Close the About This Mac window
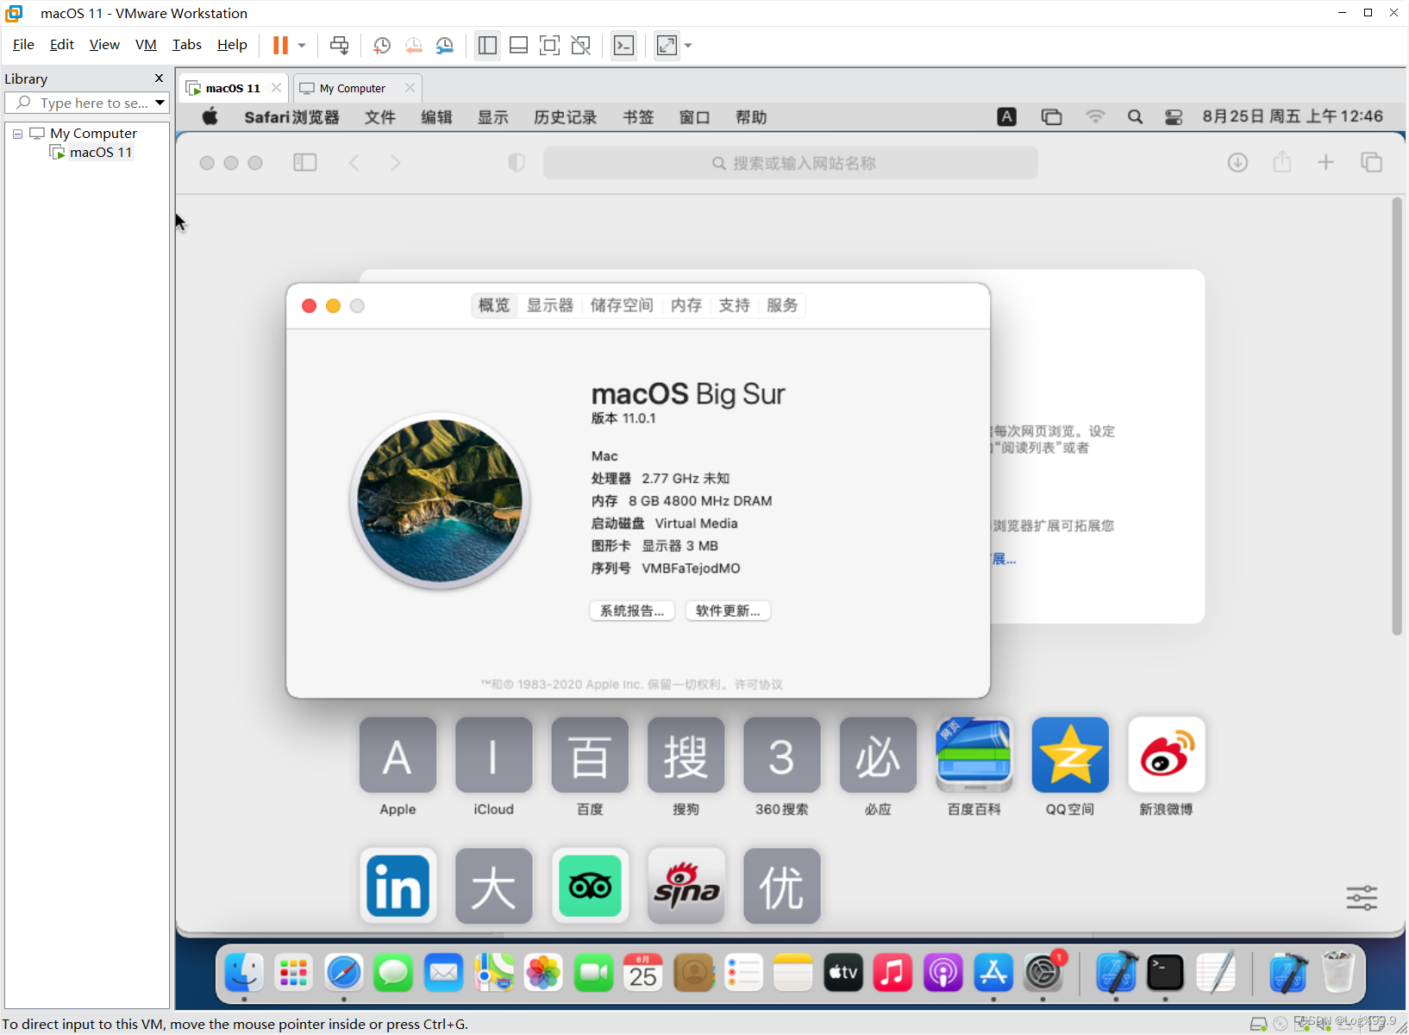Viewport: 1409px width, 1035px height. tap(309, 305)
